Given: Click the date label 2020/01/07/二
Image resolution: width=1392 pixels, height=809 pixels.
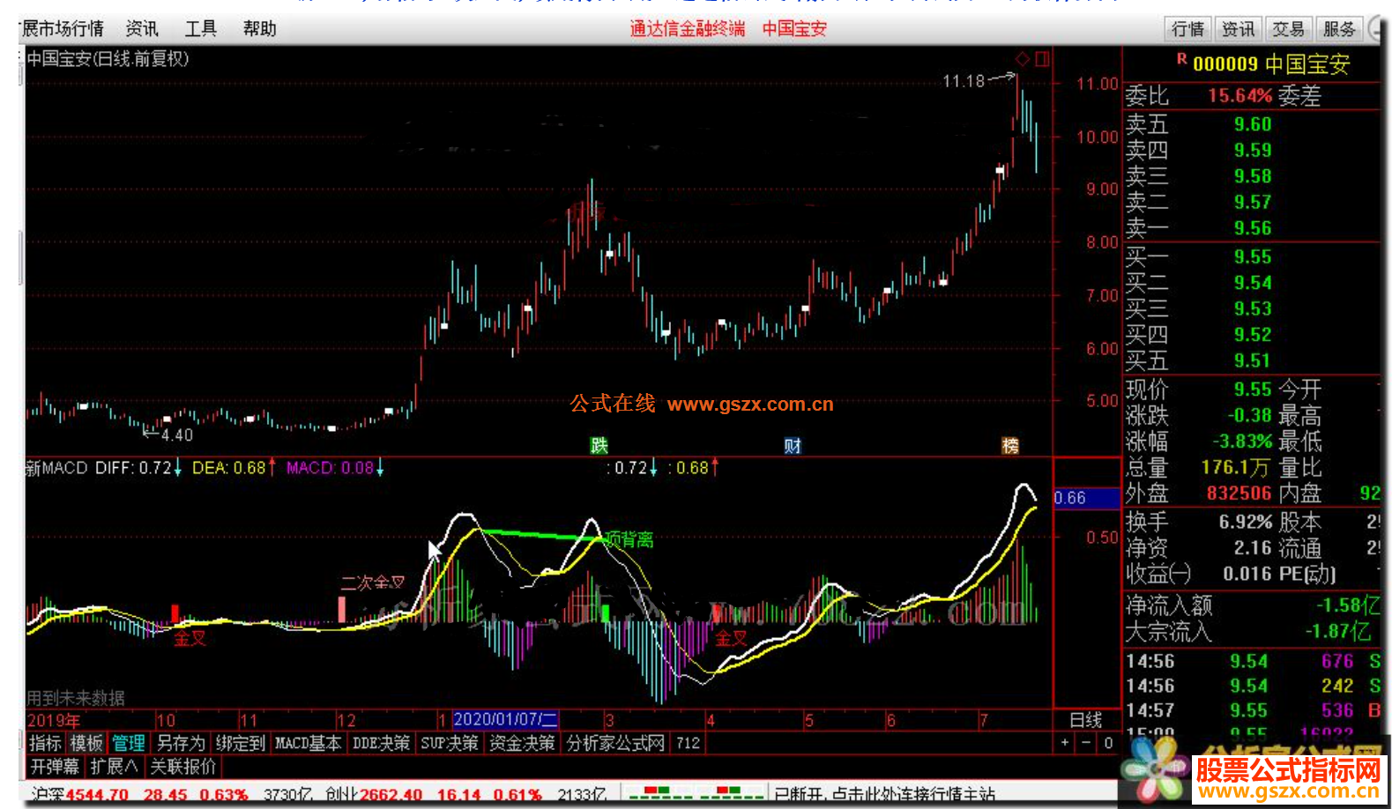Looking at the screenshot, I should [505, 720].
